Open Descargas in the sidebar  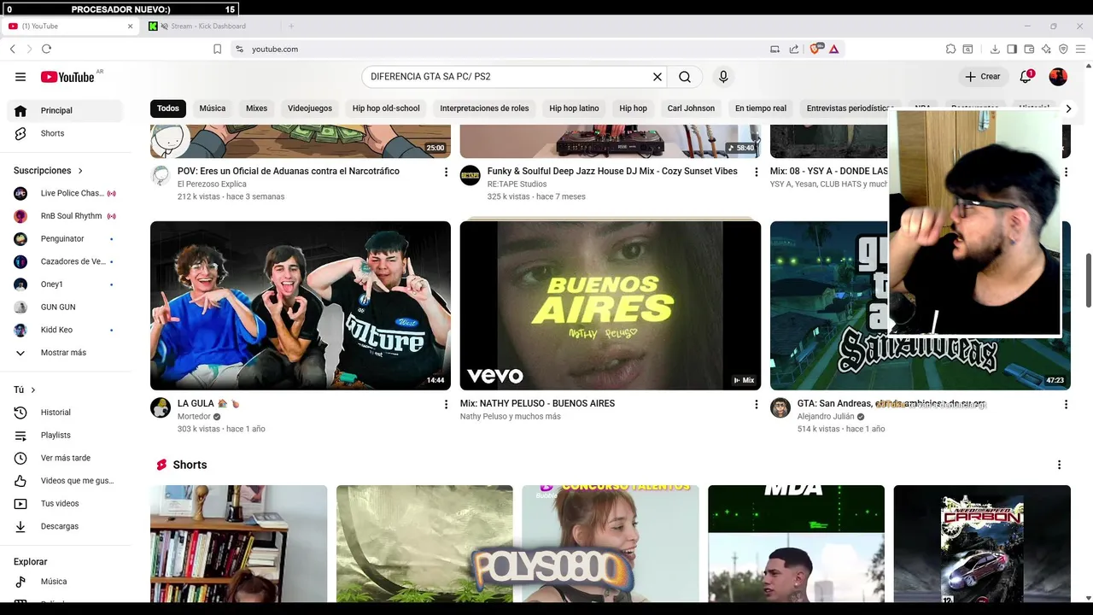[65, 526]
